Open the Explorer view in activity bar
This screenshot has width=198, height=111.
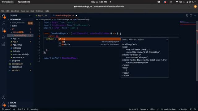[x=3, y=16]
